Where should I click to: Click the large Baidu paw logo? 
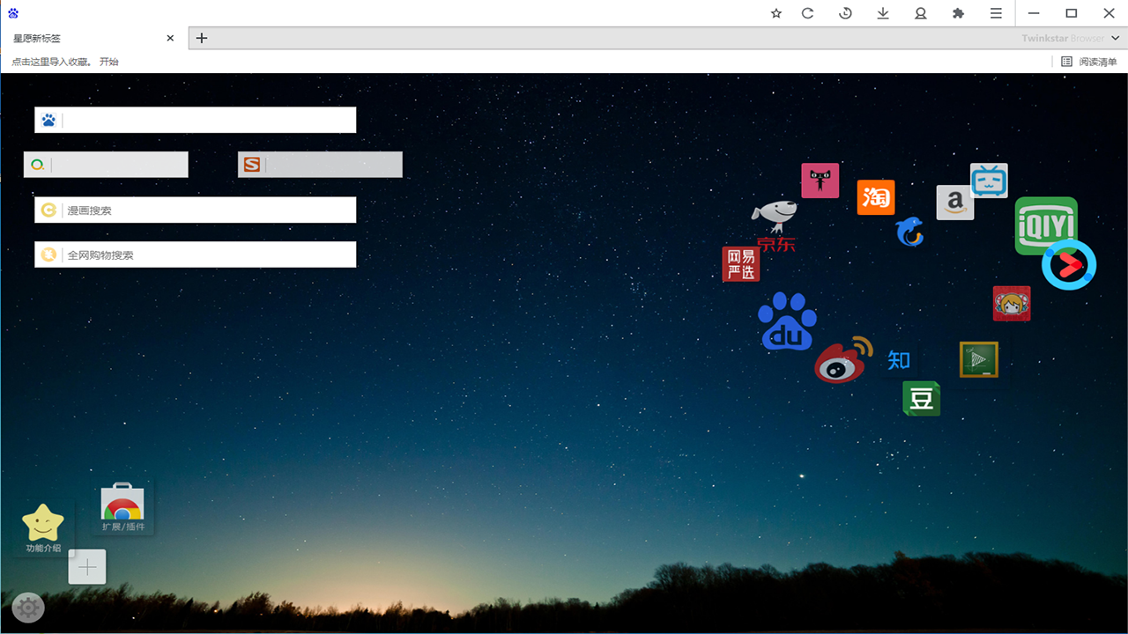coord(787,321)
